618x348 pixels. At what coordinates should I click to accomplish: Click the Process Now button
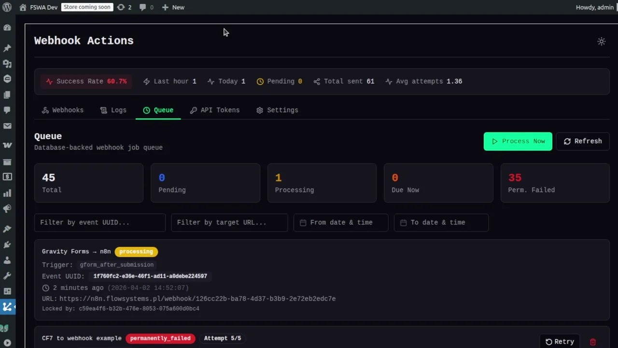518,141
